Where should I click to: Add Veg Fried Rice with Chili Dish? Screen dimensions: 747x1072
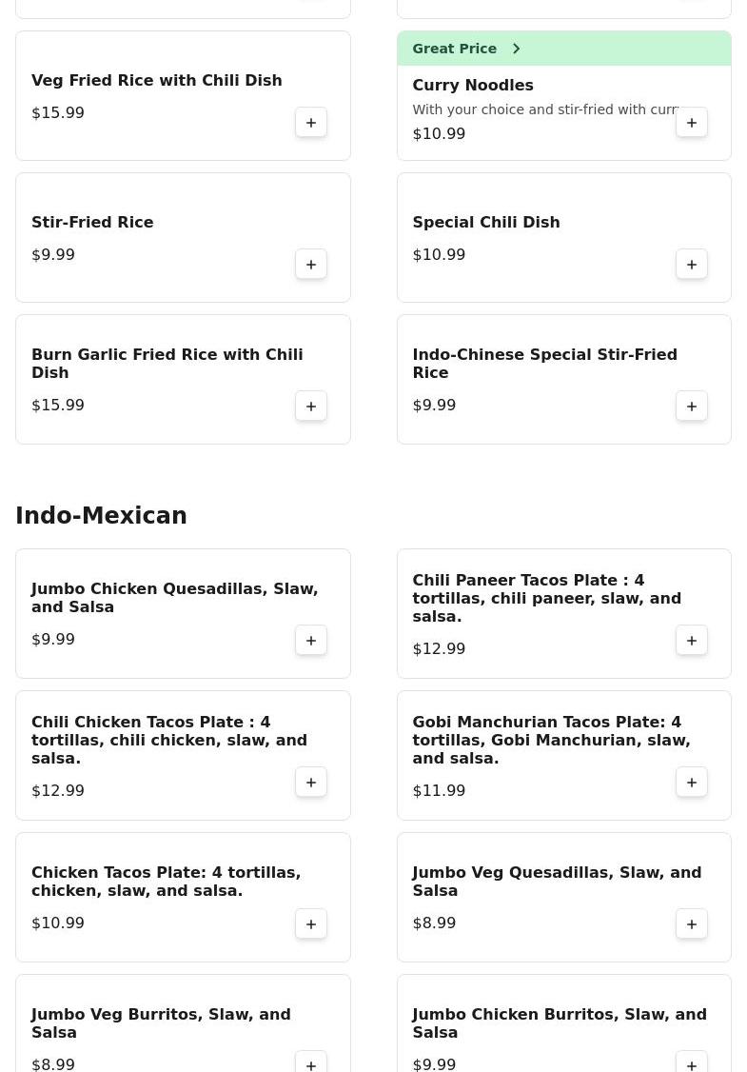point(311,123)
